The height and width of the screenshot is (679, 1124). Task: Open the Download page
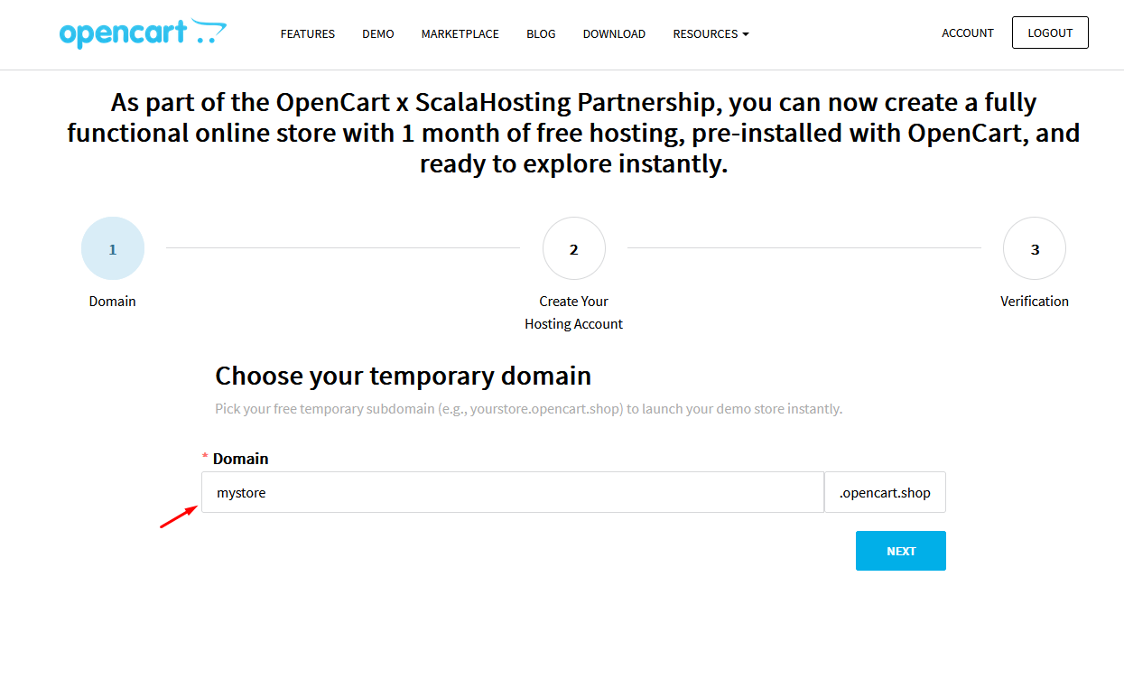614,33
